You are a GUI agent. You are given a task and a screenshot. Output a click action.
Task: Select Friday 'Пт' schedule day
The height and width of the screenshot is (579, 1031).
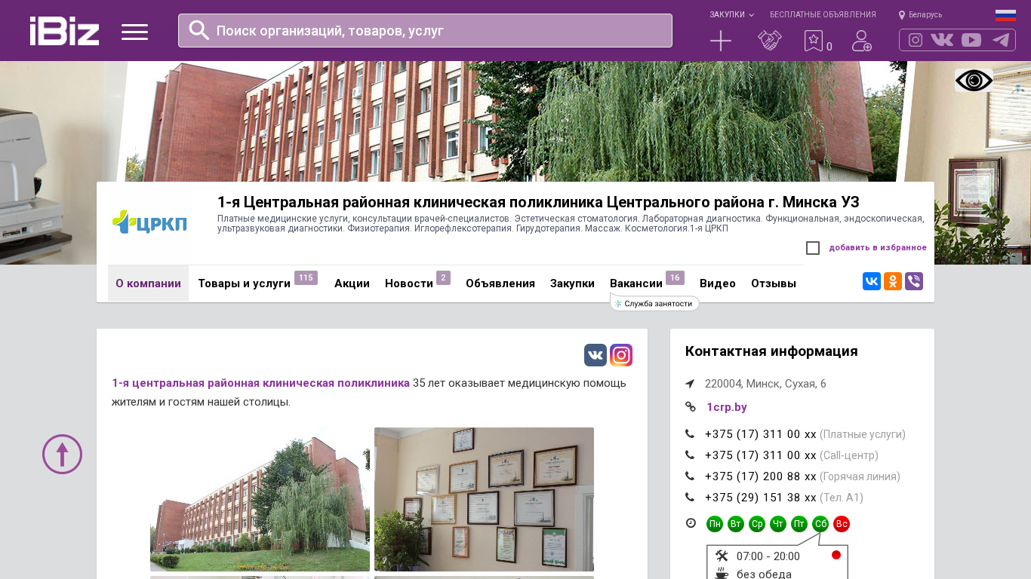(x=799, y=524)
